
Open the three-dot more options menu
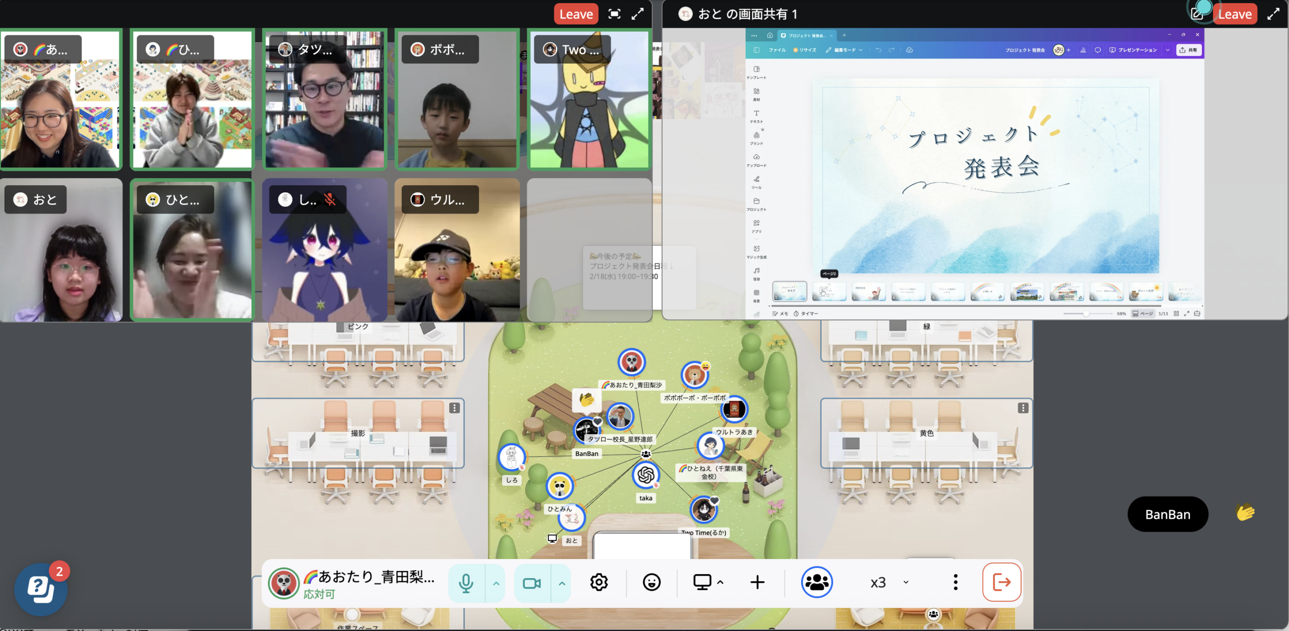pos(955,583)
